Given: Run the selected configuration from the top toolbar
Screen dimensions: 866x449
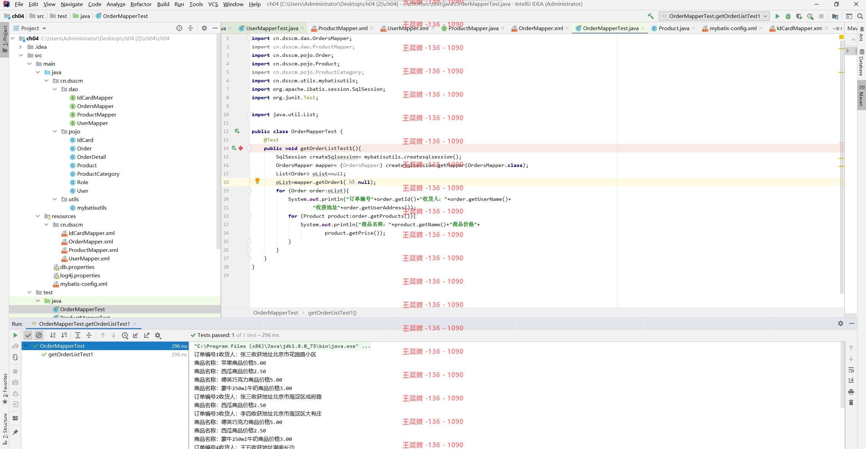Looking at the screenshot, I should click(777, 16).
